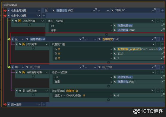Expand the 用户离开 event red plus icon
The height and width of the screenshot is (117, 166).
(5, 104)
